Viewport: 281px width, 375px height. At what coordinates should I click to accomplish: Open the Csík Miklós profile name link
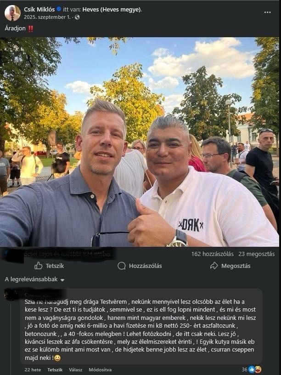point(39,10)
